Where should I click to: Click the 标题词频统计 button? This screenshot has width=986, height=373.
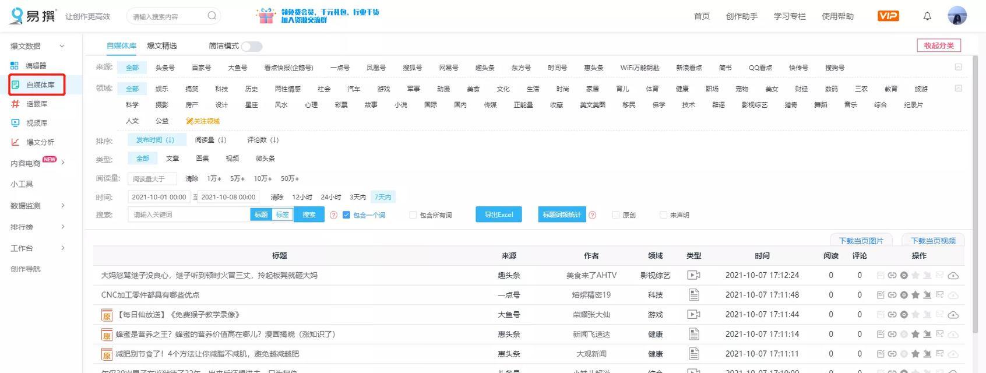point(562,214)
